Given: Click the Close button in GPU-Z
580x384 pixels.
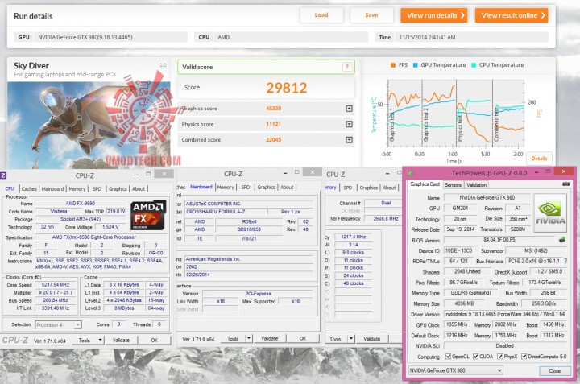Looking at the screenshot, I should pyautogui.click(x=554, y=370).
